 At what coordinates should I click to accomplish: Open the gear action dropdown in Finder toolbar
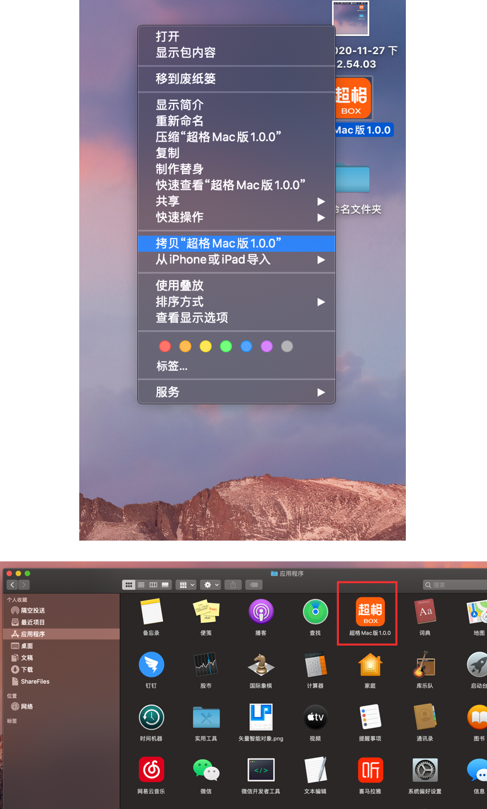point(211,585)
